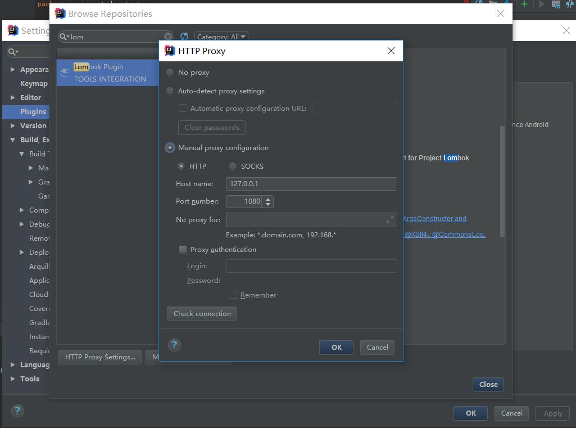Select the Lombok Plugin entry
The width and height of the screenshot is (576, 428).
point(108,73)
